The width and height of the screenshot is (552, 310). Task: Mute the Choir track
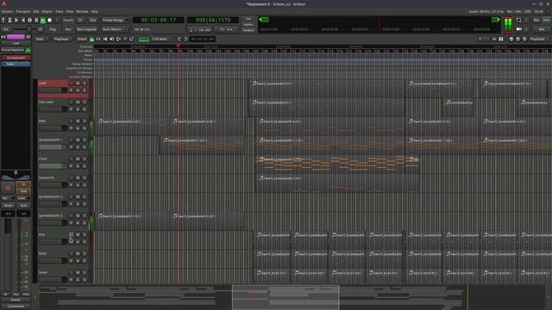tap(78, 159)
